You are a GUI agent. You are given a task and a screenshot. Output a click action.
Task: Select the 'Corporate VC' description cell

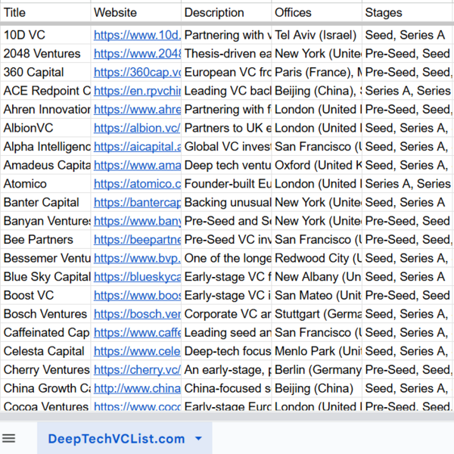tap(226, 313)
